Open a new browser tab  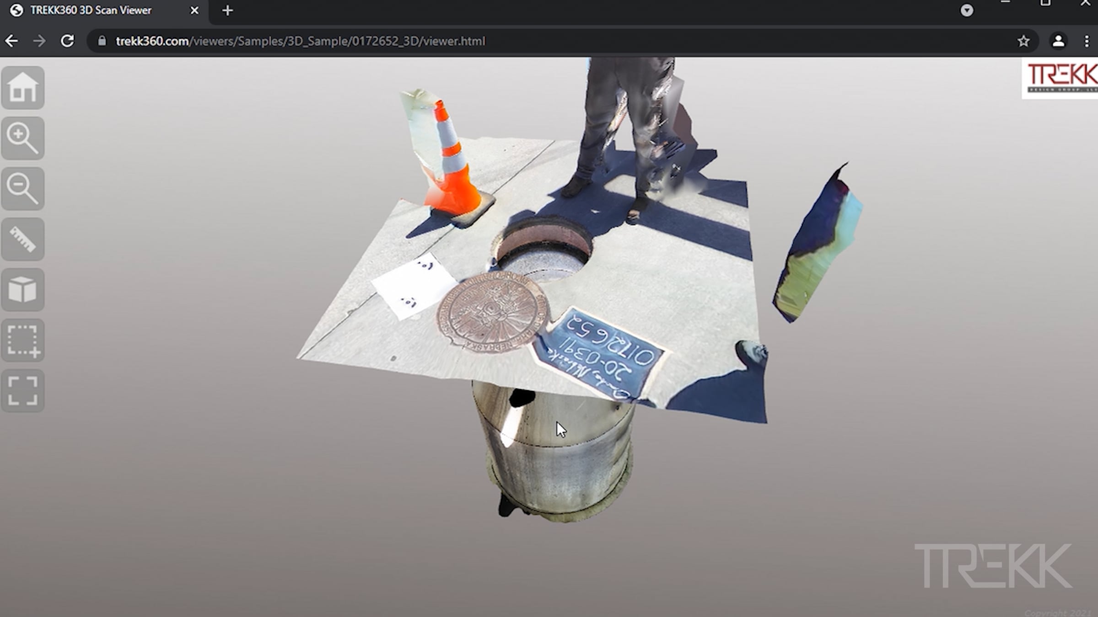[227, 10]
